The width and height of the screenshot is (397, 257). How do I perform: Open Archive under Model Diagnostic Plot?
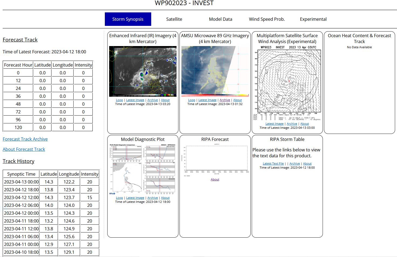click(153, 198)
